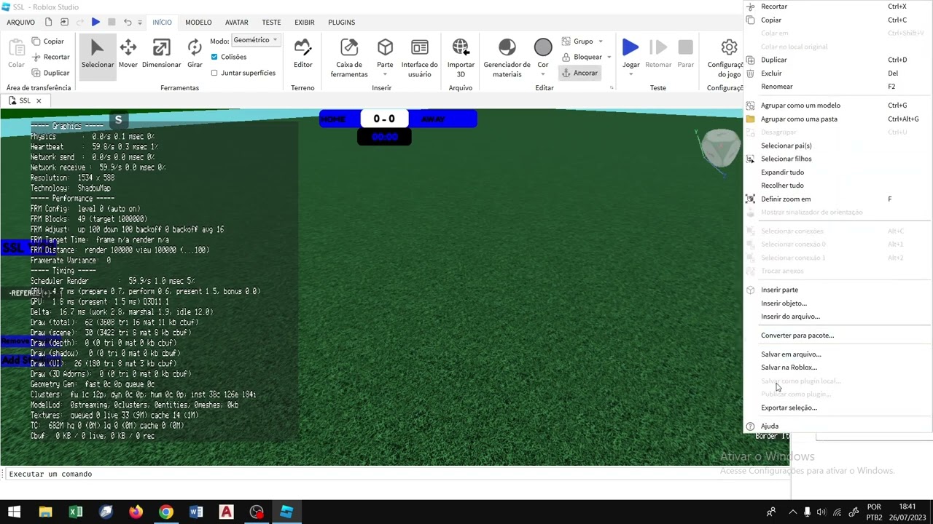Choose the Dimensionar scale tool
Viewport: 933px width, 524px height.
[161, 55]
